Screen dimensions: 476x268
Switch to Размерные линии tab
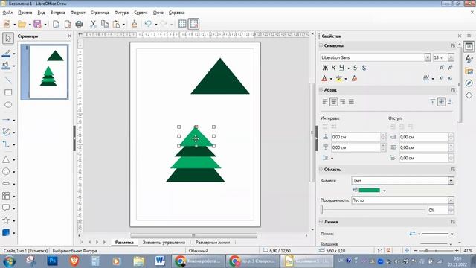[x=213, y=243]
